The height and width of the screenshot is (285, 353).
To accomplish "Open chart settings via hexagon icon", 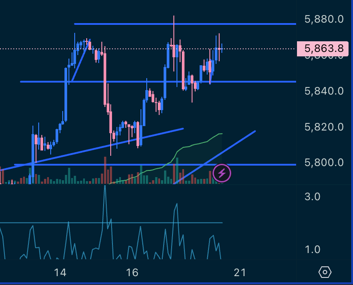I will pos(325,272).
